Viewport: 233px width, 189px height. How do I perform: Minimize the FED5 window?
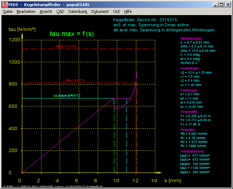point(215,5)
